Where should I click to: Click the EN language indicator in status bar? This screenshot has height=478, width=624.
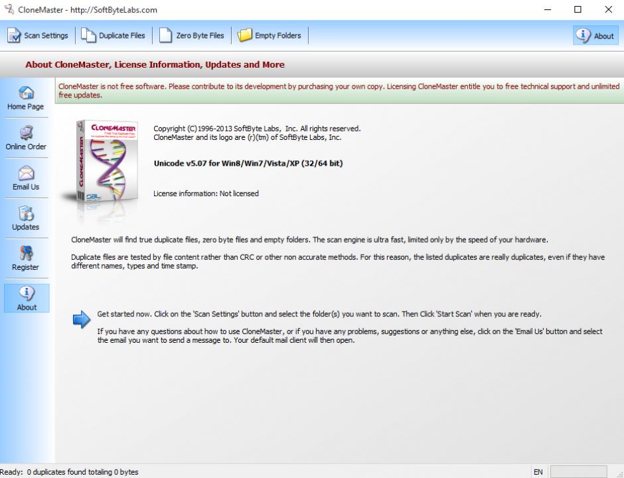[x=538, y=472]
